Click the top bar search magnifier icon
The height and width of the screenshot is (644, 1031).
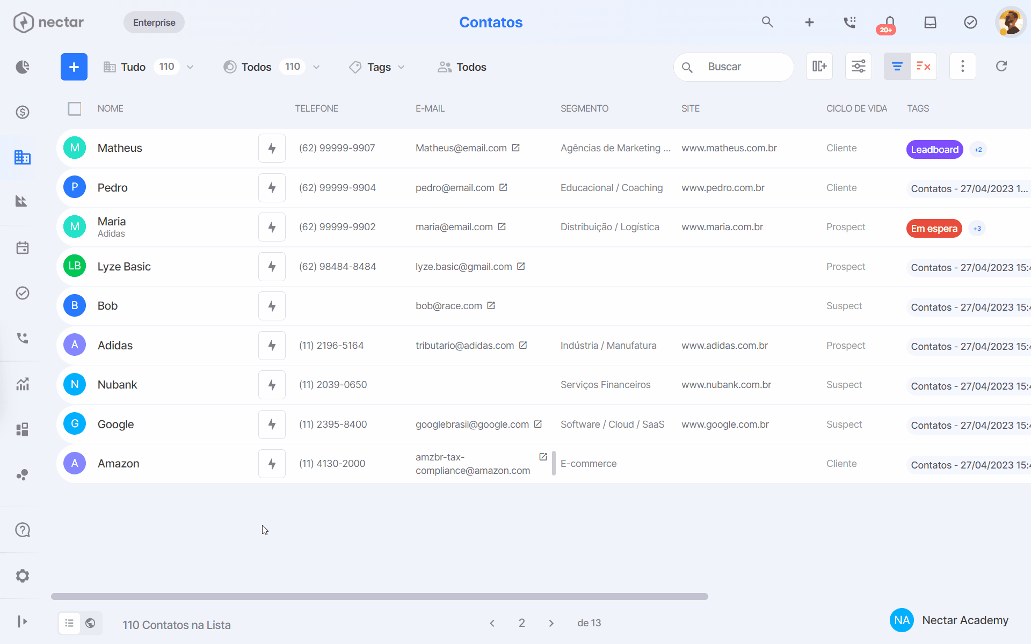tap(767, 22)
